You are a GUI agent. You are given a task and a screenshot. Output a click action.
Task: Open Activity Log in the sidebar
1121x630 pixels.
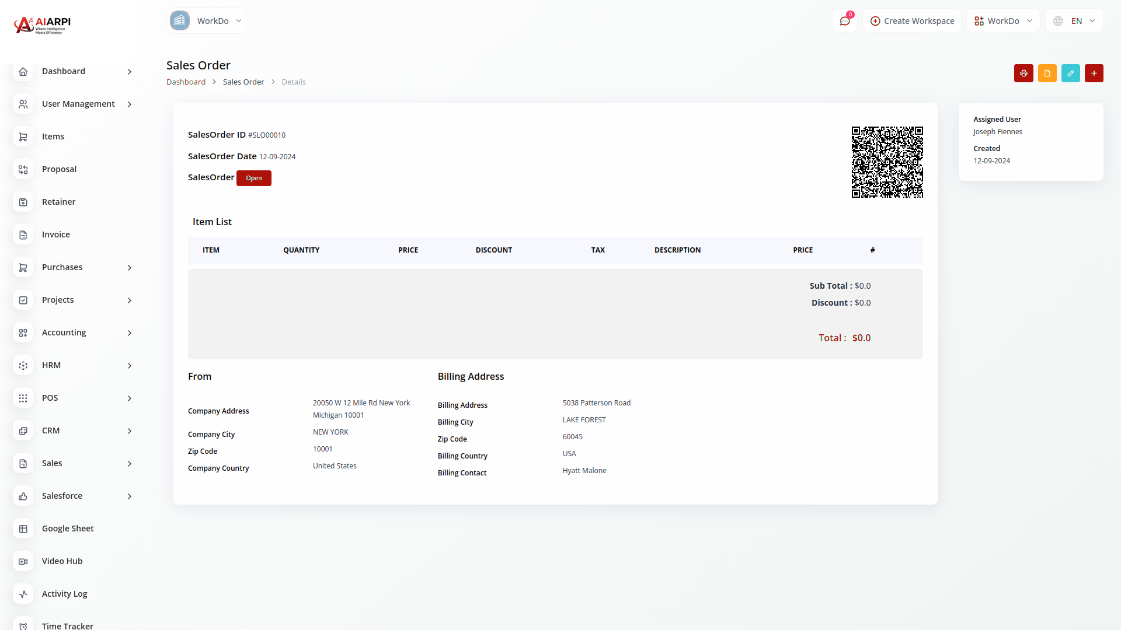[x=64, y=594]
